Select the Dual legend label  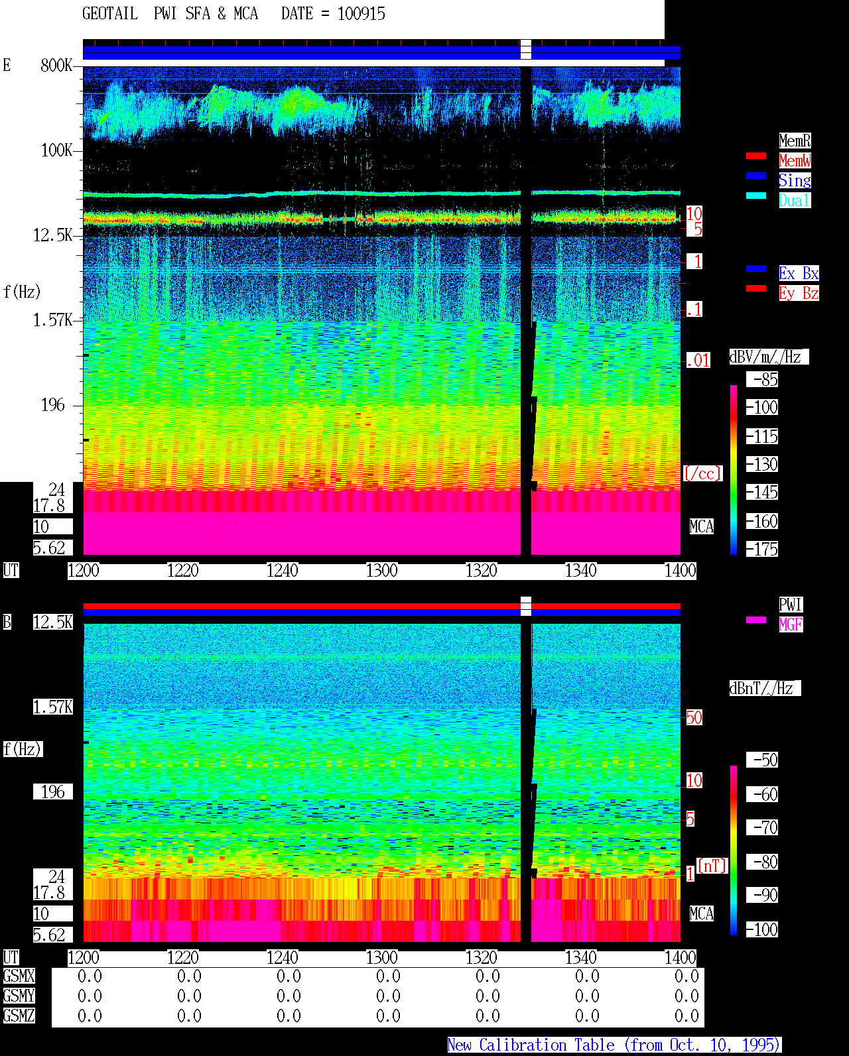point(795,200)
